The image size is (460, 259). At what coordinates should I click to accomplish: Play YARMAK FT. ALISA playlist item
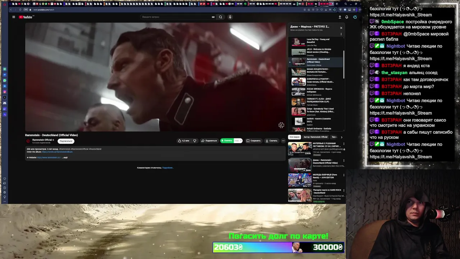tap(316, 101)
